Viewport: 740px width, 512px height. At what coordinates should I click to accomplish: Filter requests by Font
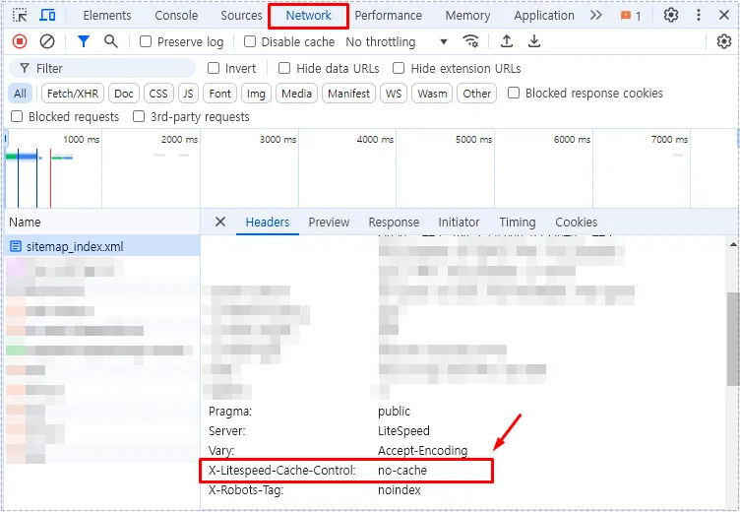pyautogui.click(x=219, y=94)
